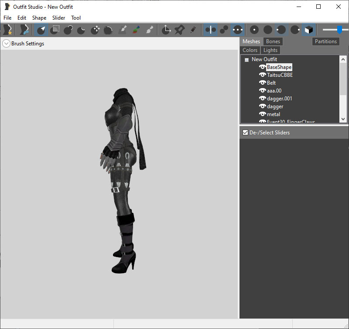Switch to the Meshes tab
Image resolution: width=349 pixels, height=329 pixels.
[251, 41]
